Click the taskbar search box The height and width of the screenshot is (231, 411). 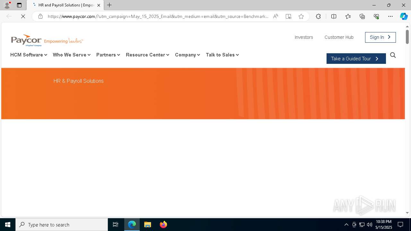62,225
